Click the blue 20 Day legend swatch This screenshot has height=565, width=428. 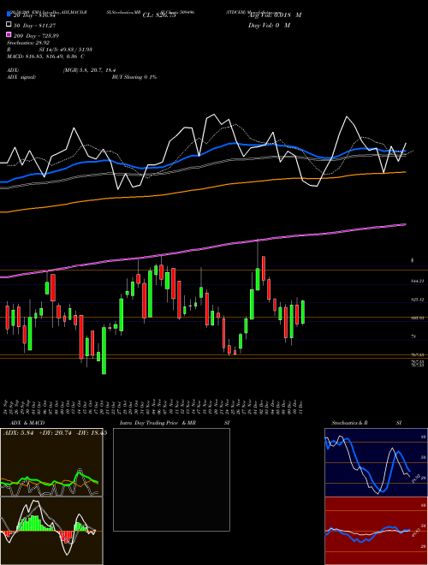pyautogui.click(x=9, y=15)
